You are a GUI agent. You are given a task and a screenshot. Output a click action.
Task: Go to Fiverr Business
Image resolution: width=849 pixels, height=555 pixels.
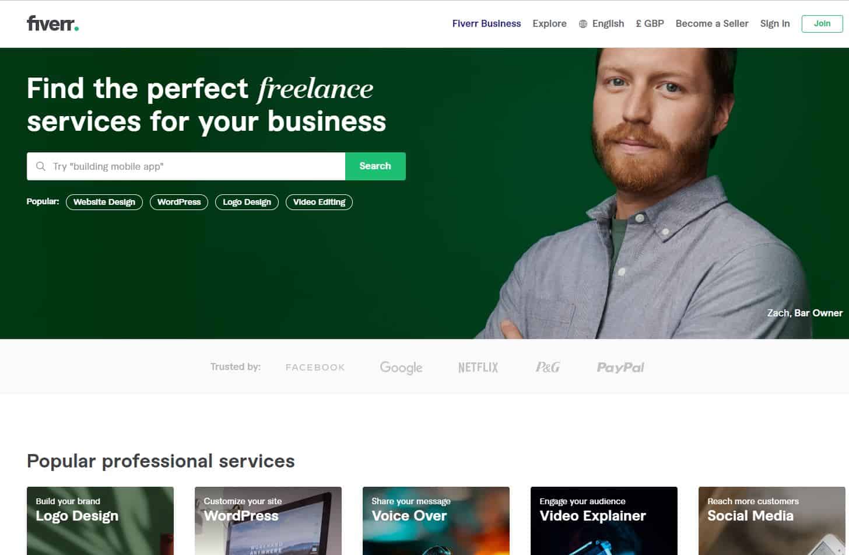click(x=486, y=23)
